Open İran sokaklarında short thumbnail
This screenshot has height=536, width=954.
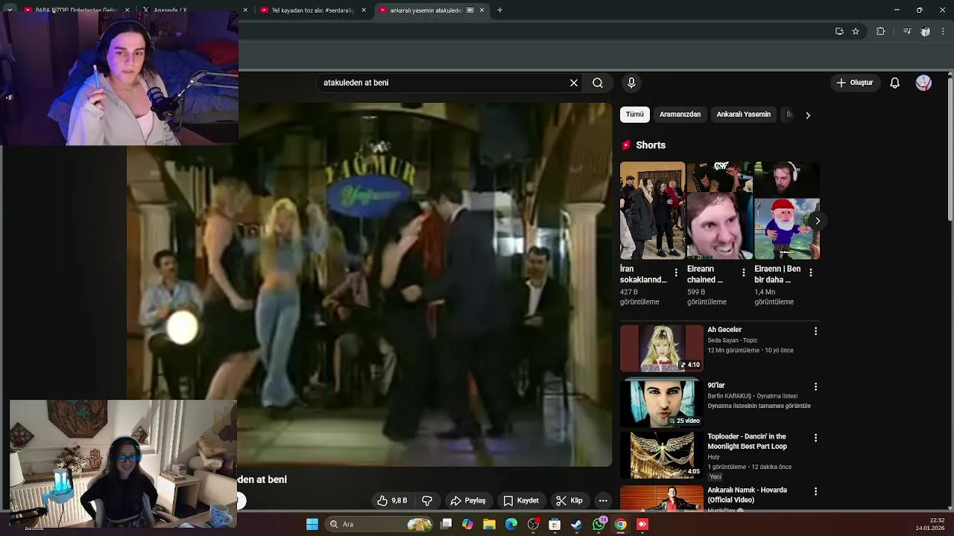click(652, 211)
